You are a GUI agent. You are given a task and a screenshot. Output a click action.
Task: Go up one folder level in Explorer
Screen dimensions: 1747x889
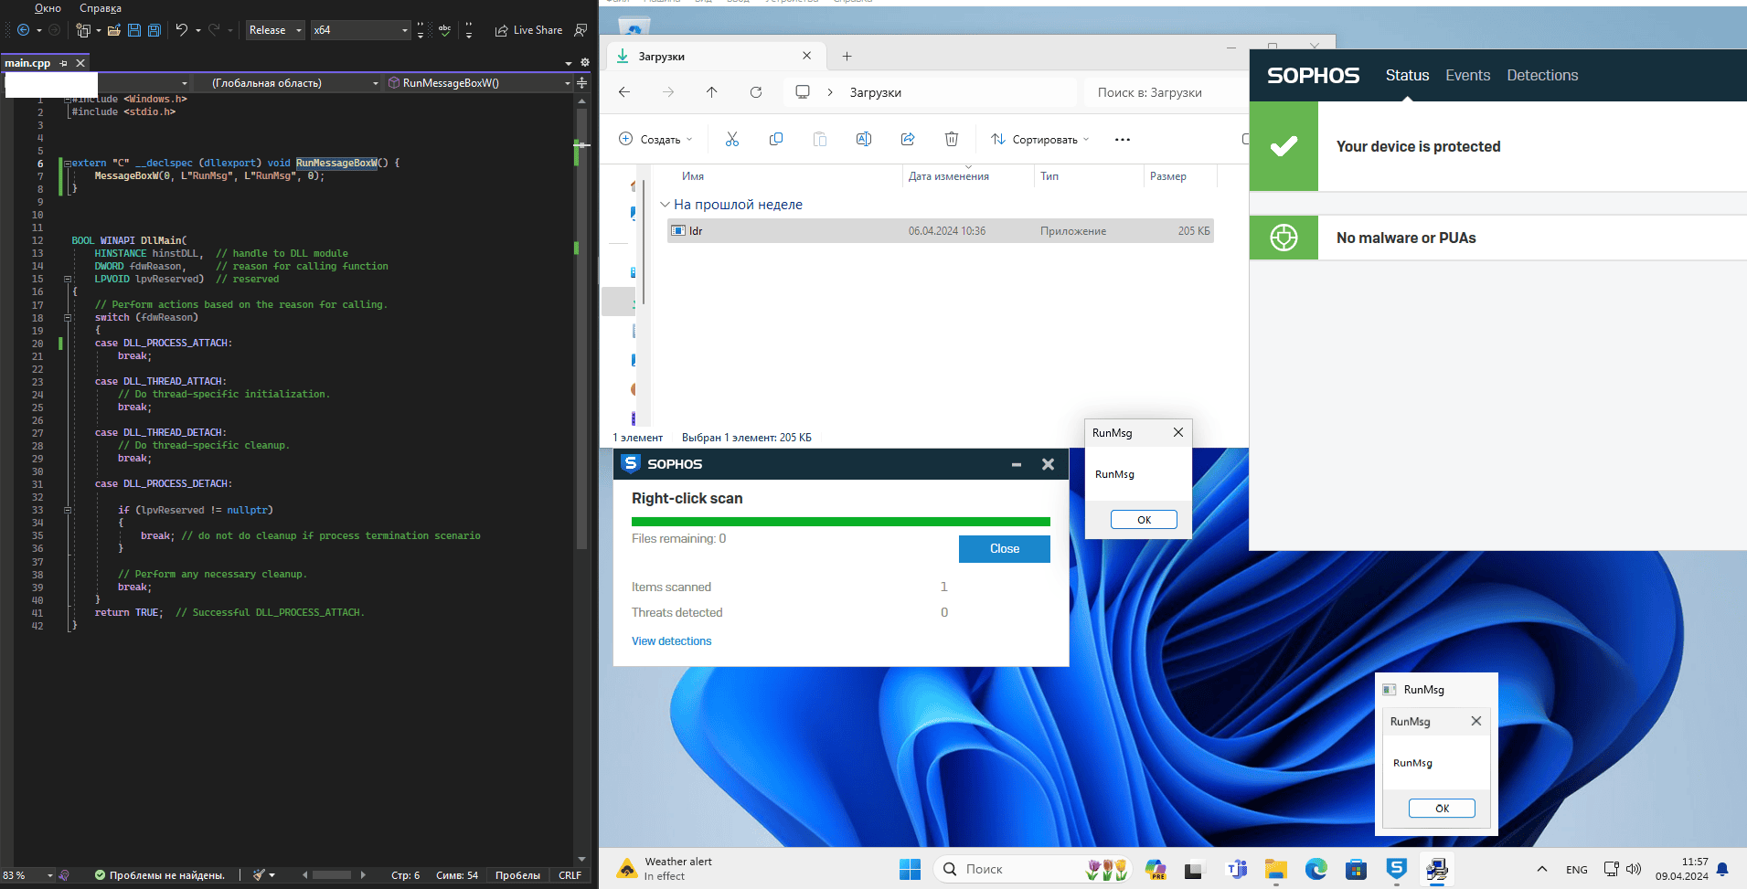click(712, 92)
